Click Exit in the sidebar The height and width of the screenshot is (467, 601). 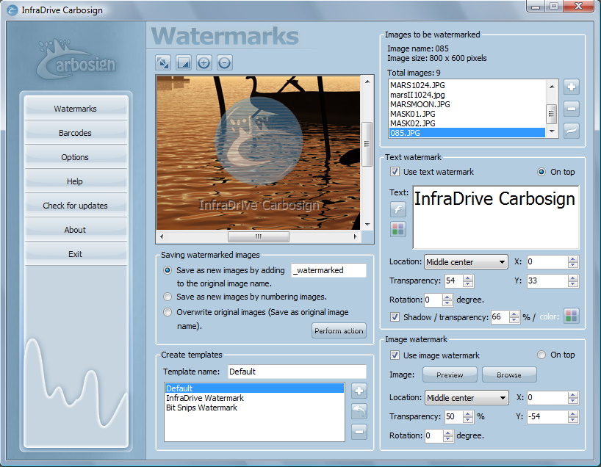(x=76, y=253)
